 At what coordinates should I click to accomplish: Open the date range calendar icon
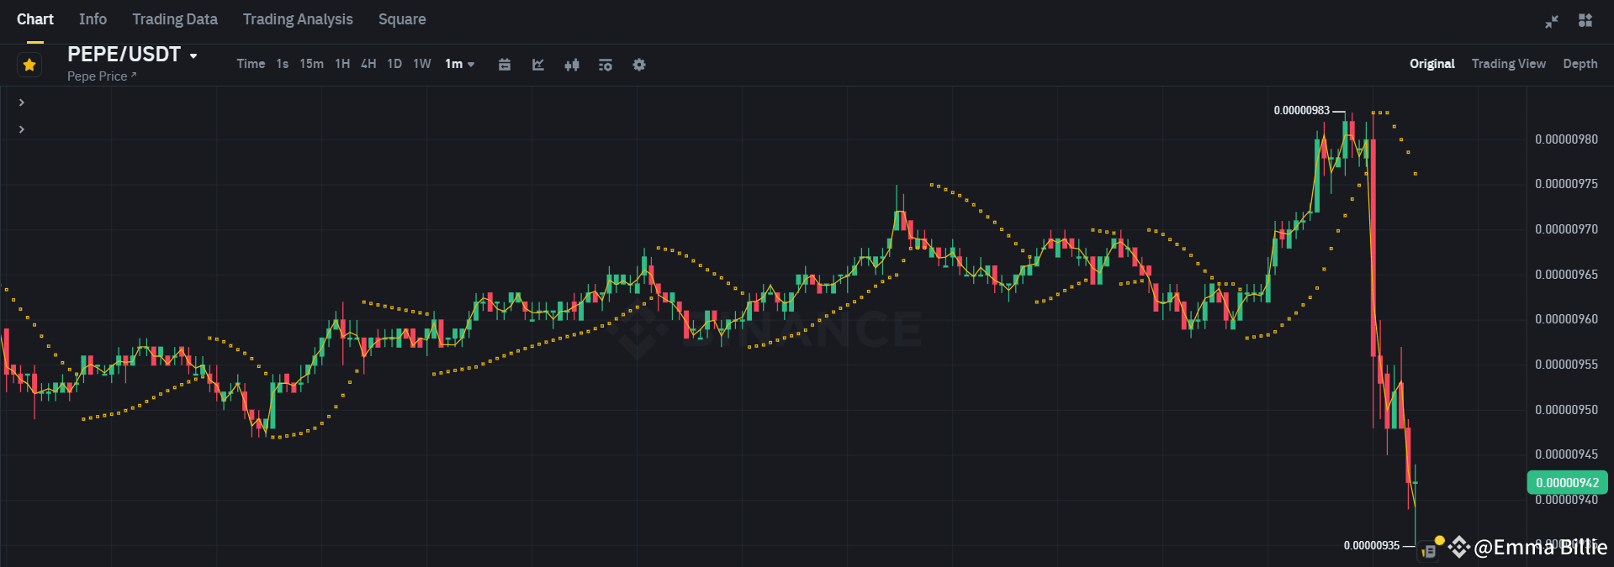[505, 64]
